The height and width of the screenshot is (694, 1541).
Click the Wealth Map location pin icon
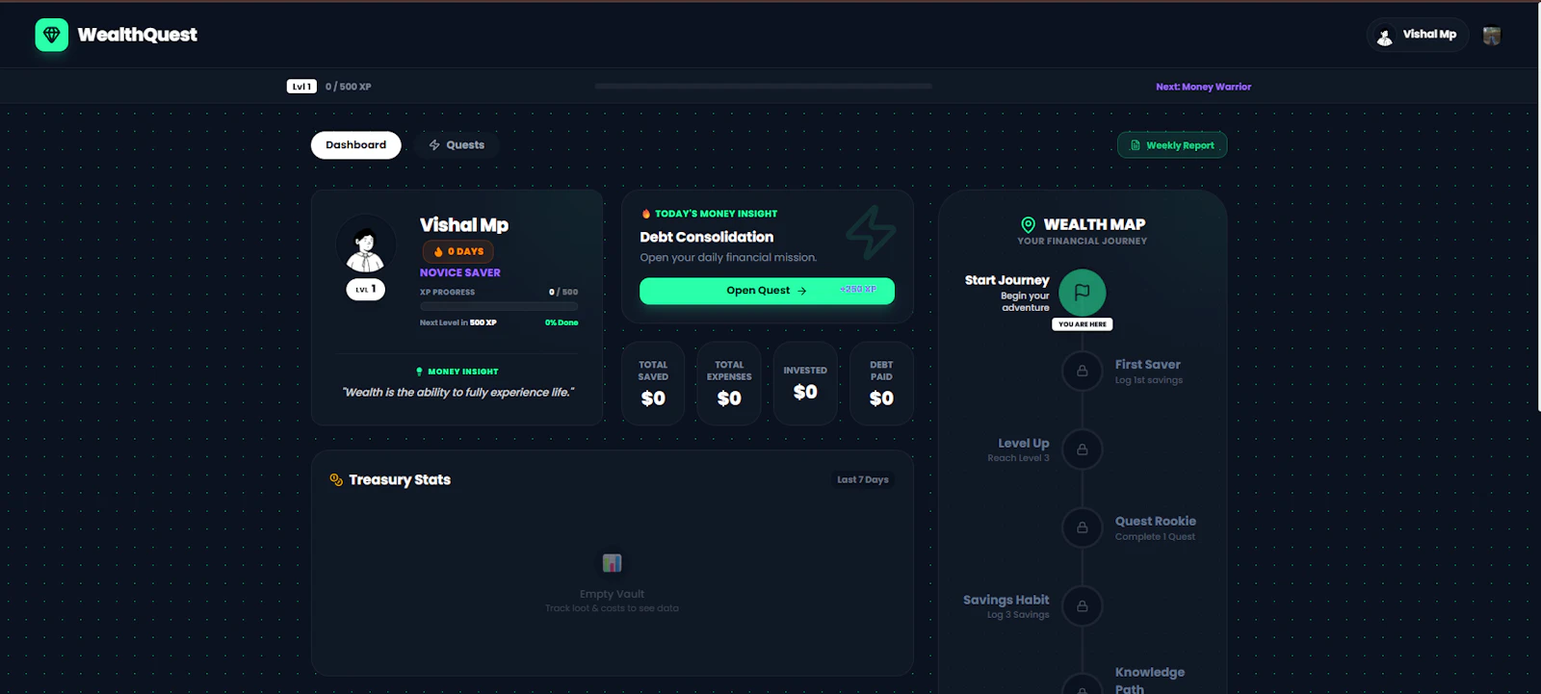click(1028, 224)
